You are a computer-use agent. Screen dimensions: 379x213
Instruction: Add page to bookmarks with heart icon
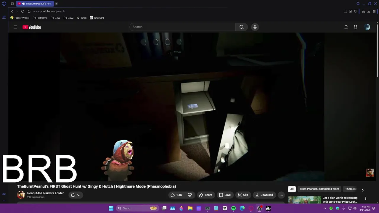click(356, 11)
